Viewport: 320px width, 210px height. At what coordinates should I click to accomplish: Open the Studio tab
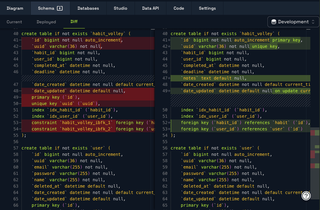coord(120,8)
